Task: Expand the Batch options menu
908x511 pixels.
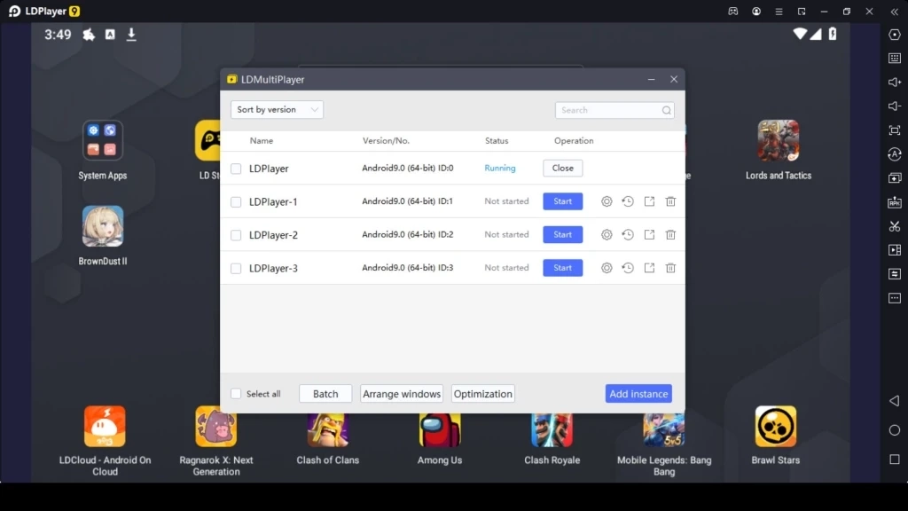Action: pos(325,393)
